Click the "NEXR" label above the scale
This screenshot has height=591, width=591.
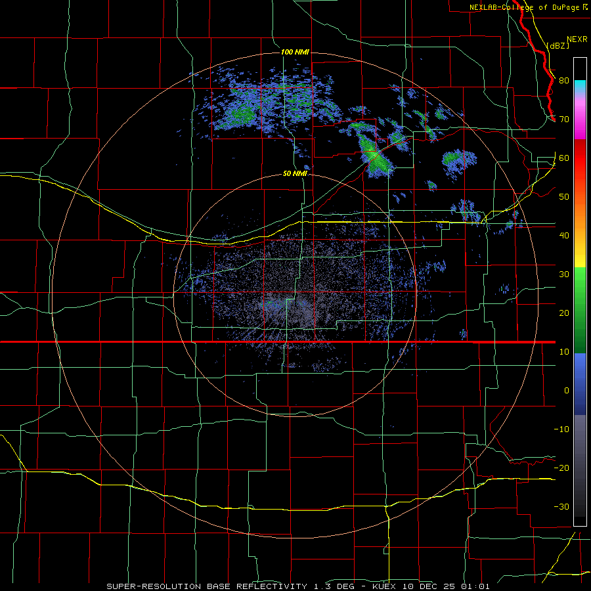(x=577, y=39)
